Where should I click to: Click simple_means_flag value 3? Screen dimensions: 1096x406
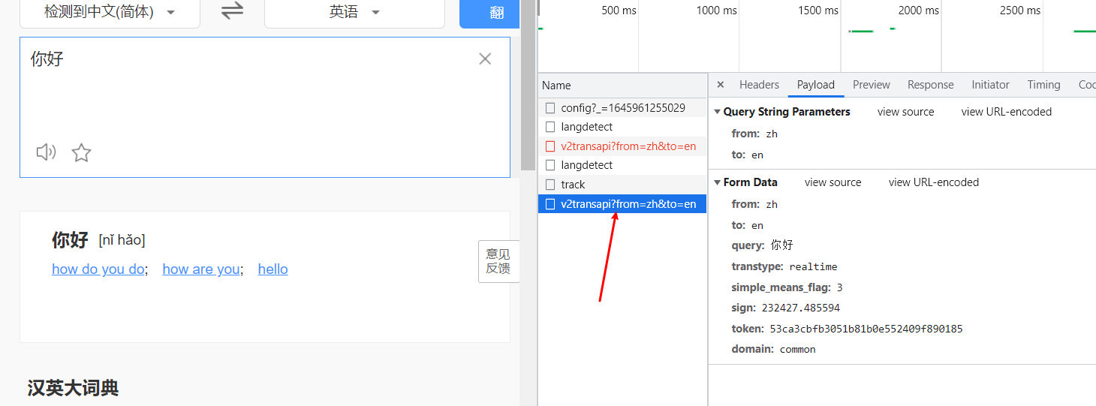pyautogui.click(x=839, y=287)
